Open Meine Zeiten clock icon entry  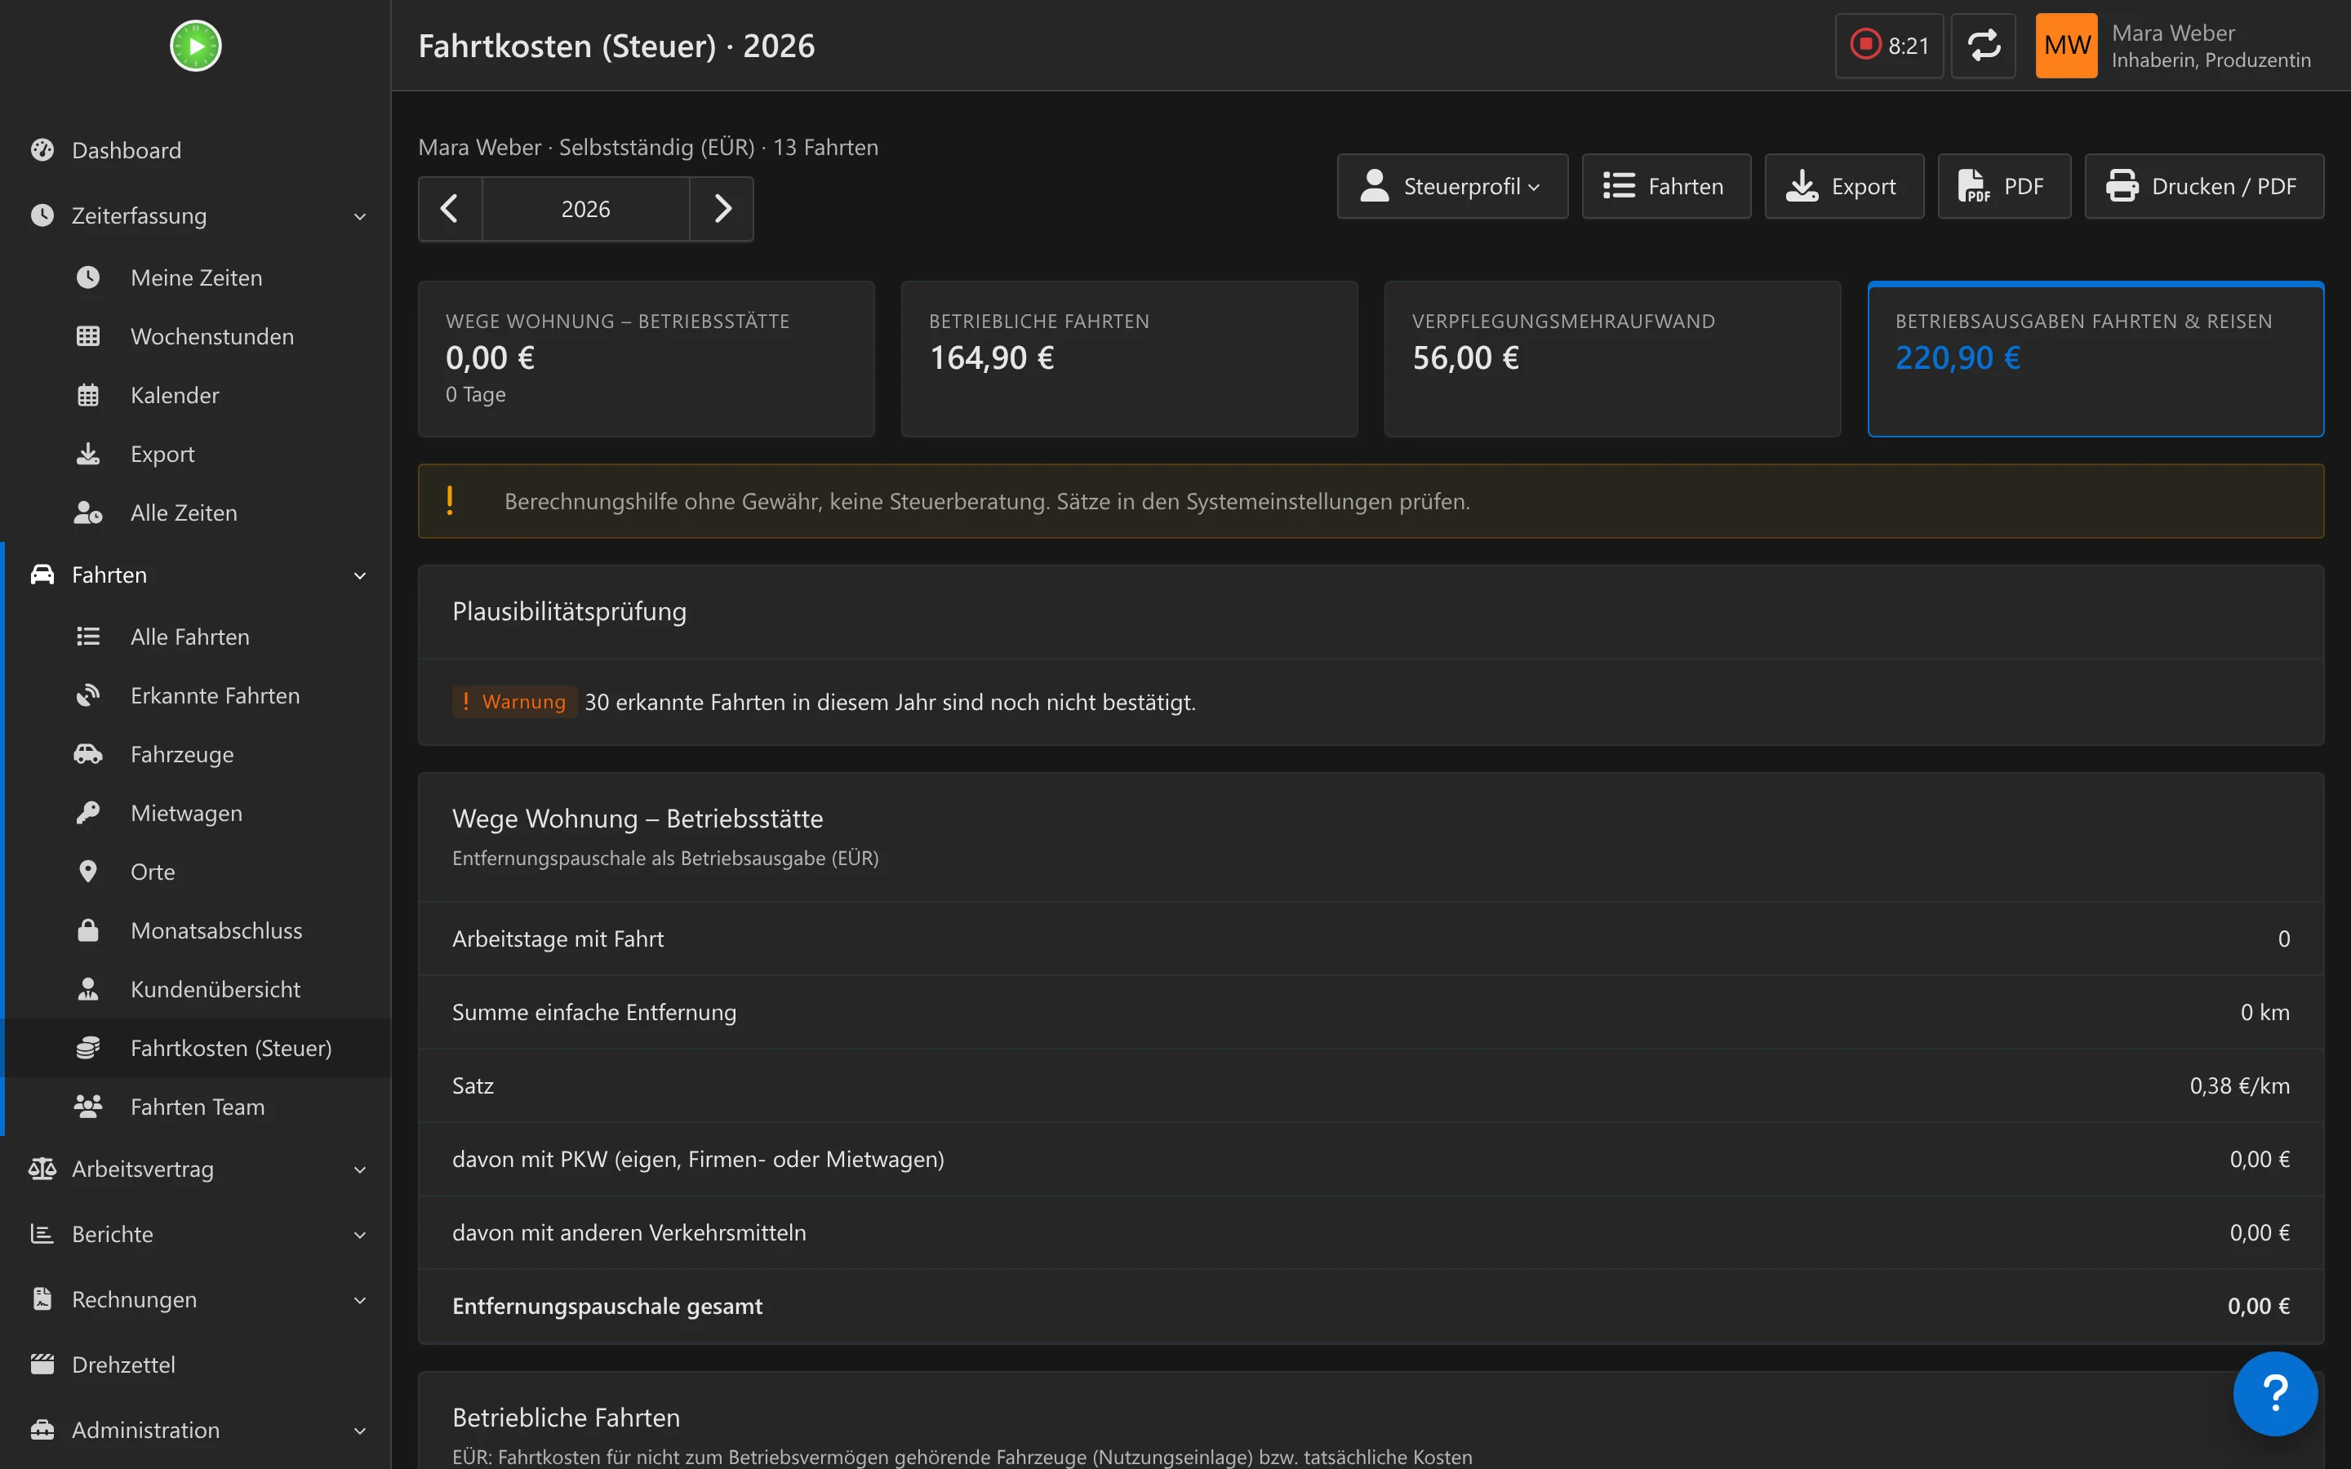[195, 277]
